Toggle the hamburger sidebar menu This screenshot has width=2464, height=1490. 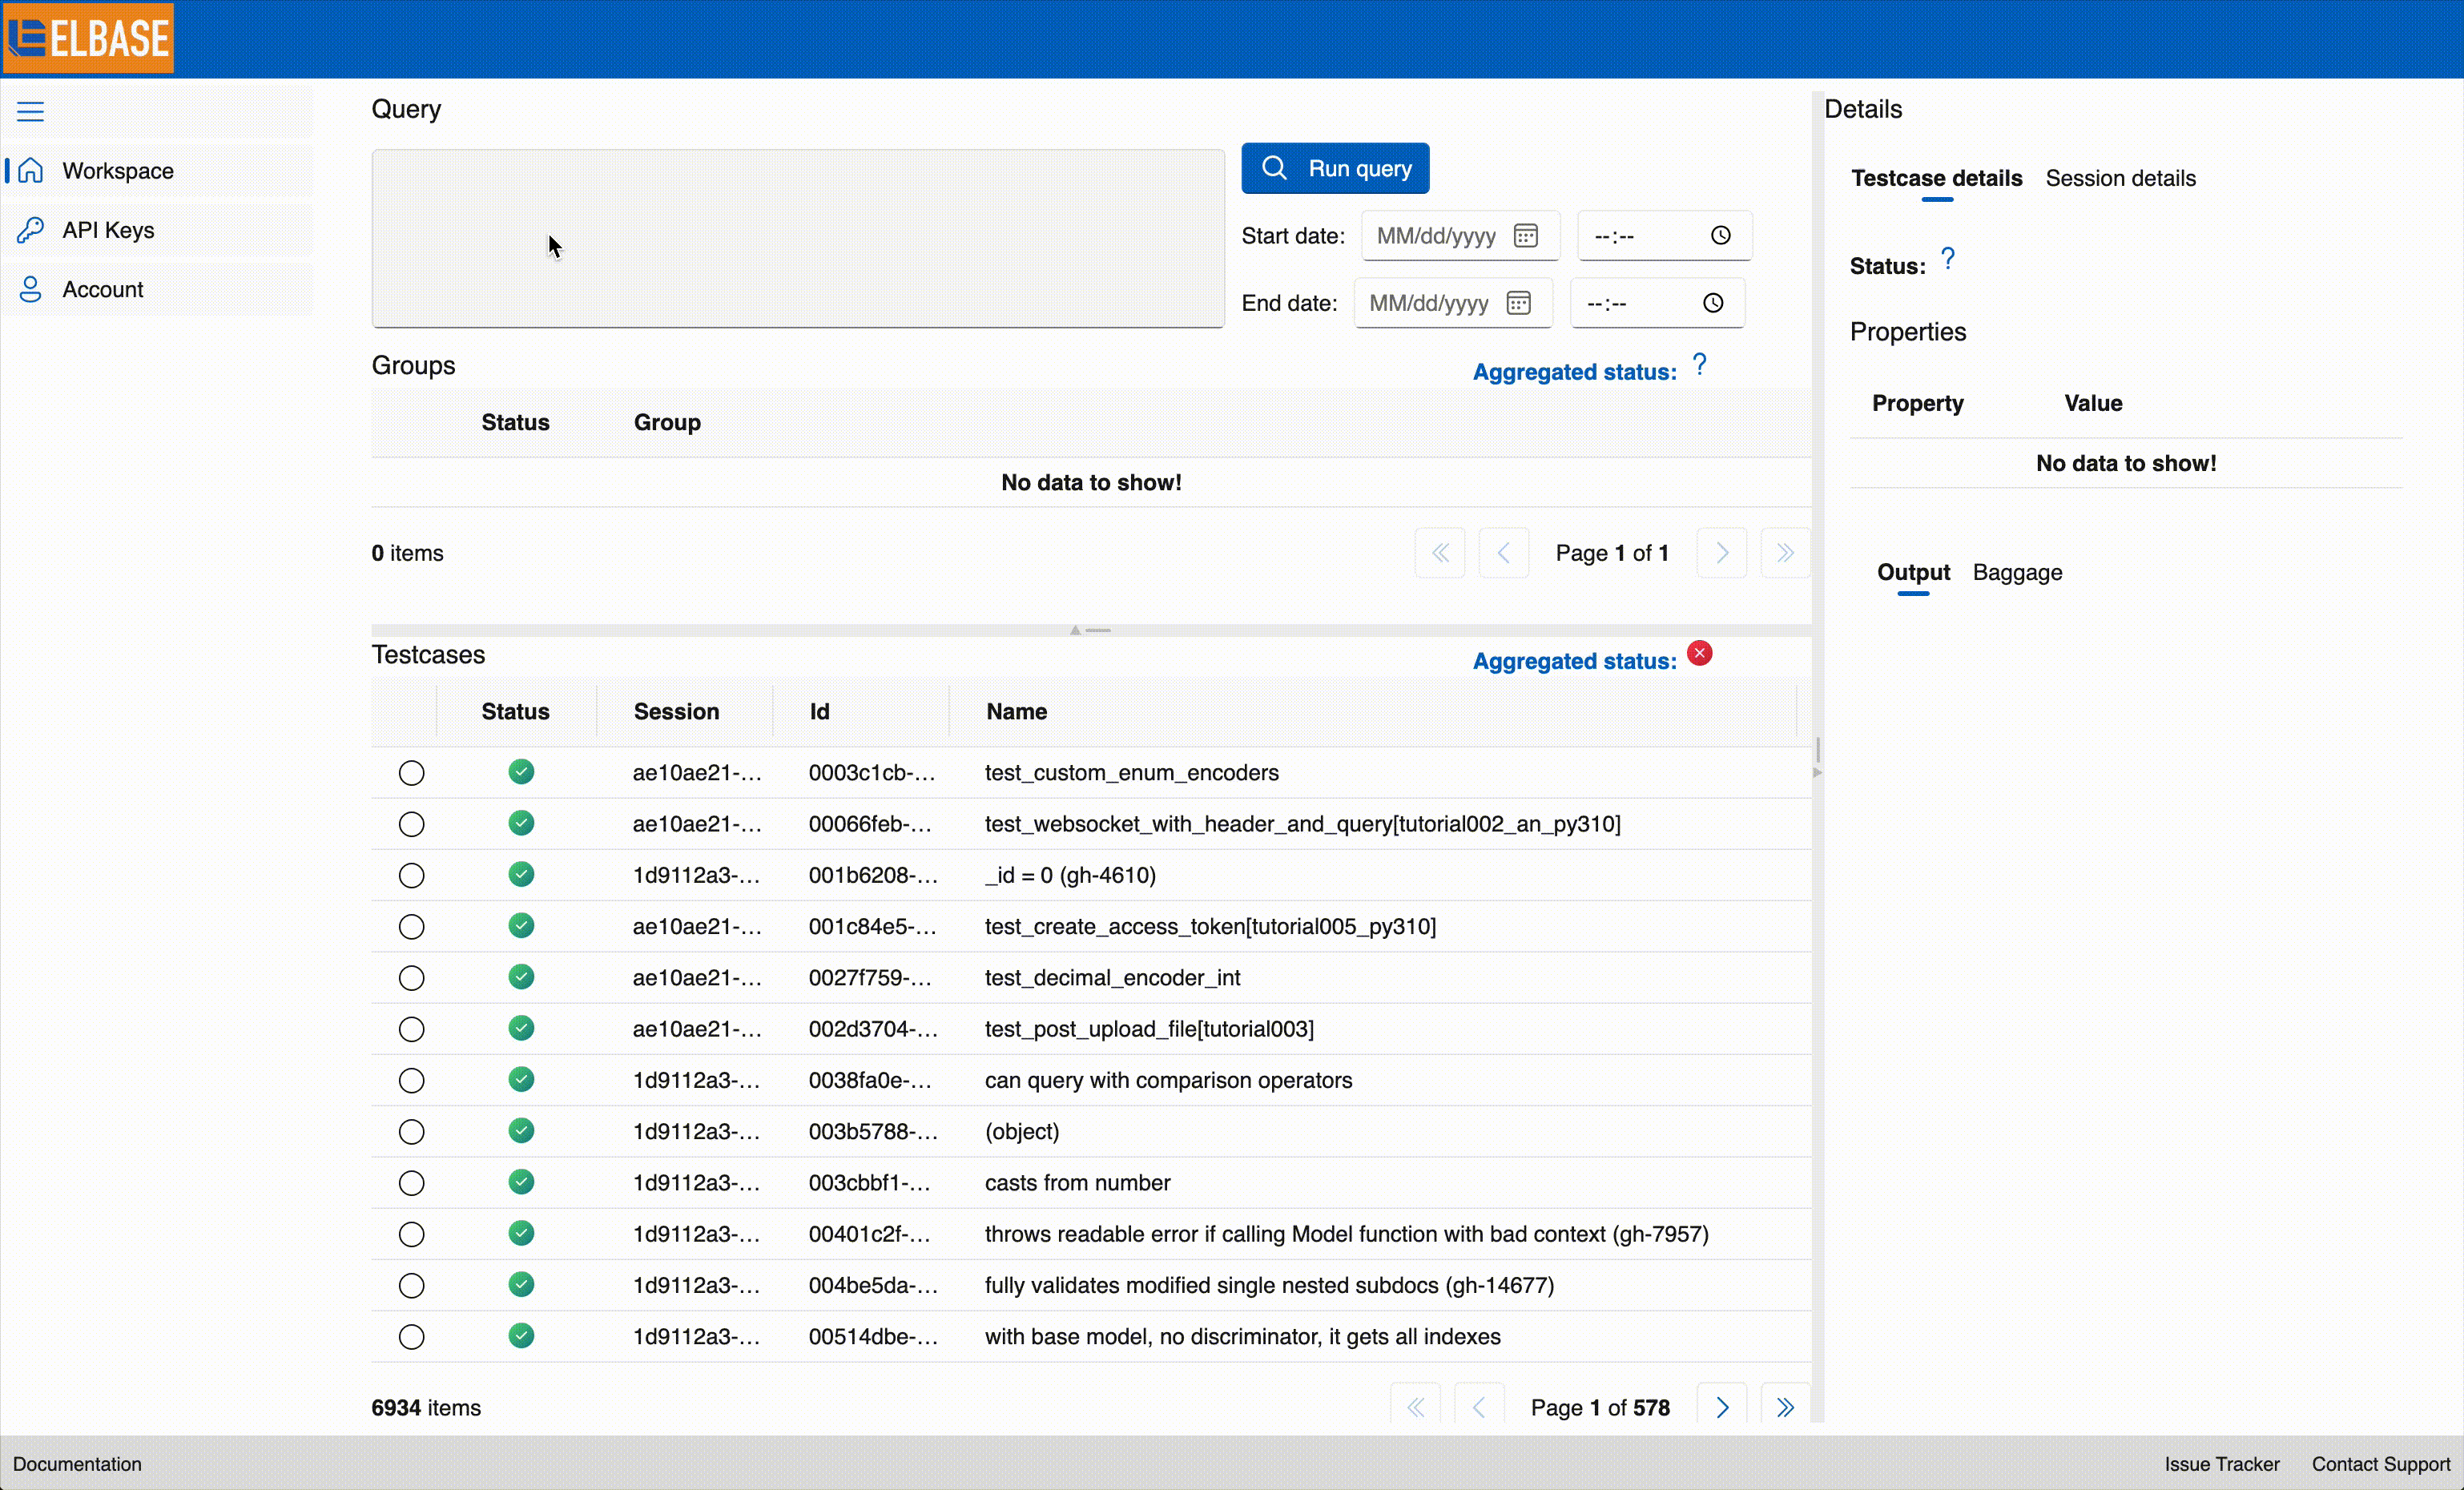[x=30, y=111]
